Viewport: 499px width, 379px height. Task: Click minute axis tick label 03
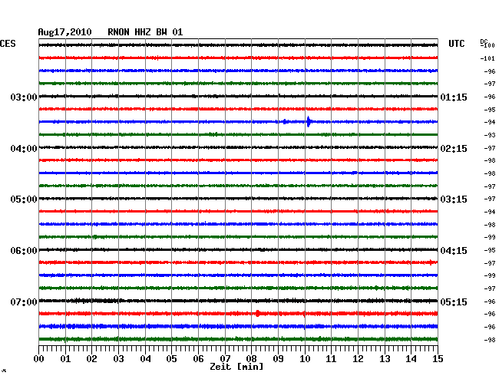pyautogui.click(x=118, y=359)
